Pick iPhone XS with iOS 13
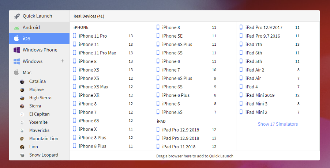Image resolution: width=330 pixels, height=168 pixels. [x=103, y=70]
